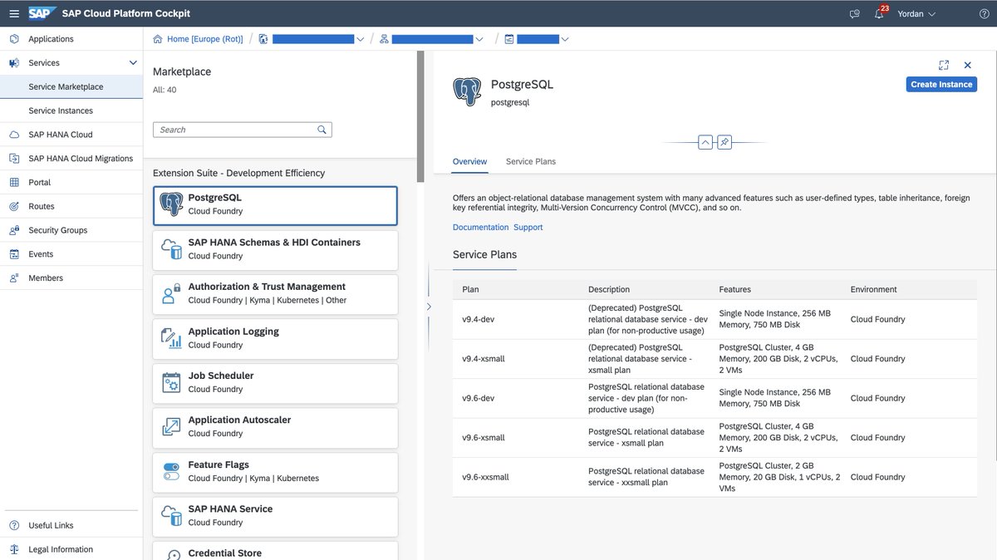
Task: Select the v9.6-dev plan row
Action: coord(715,398)
